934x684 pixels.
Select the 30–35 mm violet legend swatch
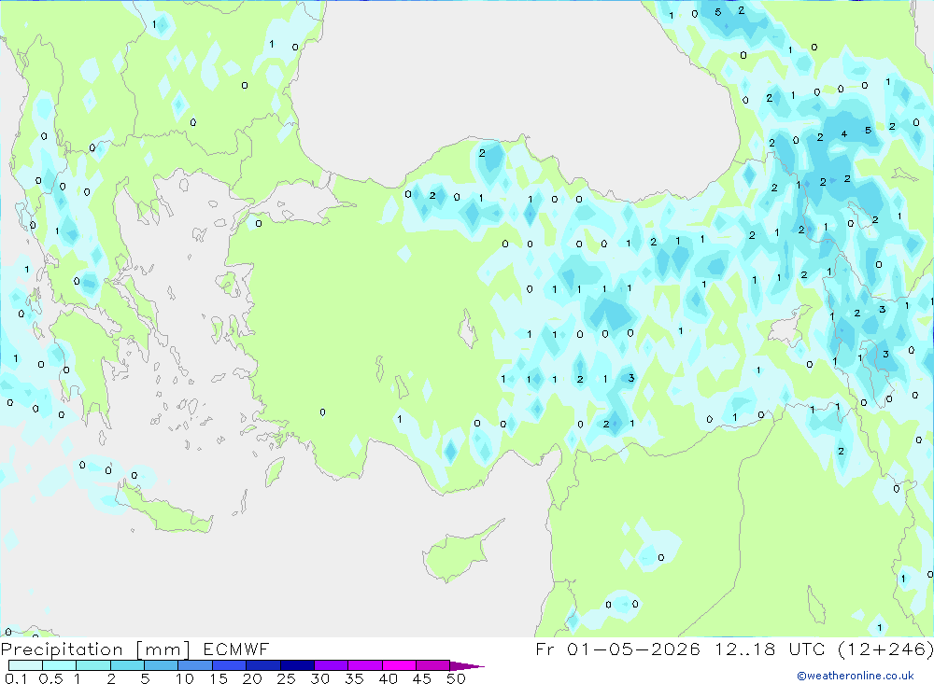[331, 665]
